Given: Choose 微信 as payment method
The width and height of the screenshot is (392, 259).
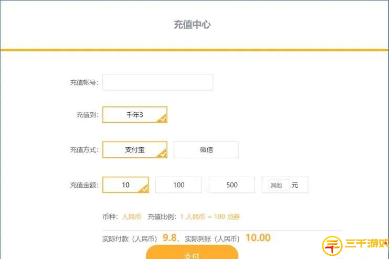Looking at the screenshot, I should click(x=206, y=150).
